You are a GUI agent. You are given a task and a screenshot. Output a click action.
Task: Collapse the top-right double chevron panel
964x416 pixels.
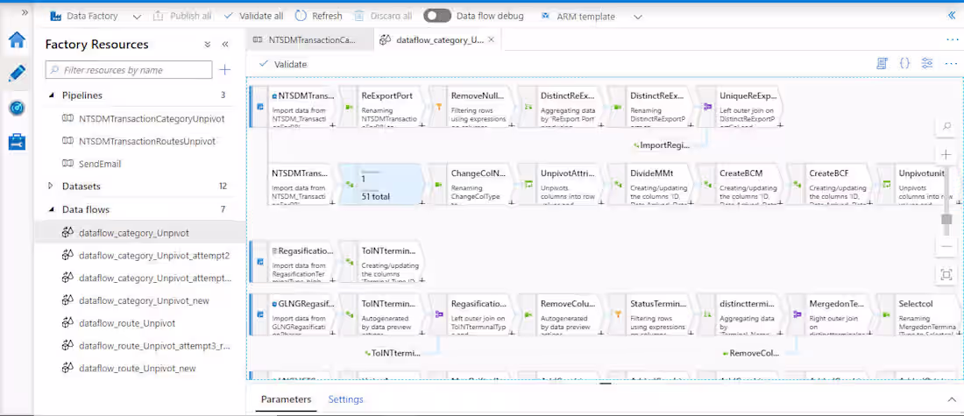[952, 16]
